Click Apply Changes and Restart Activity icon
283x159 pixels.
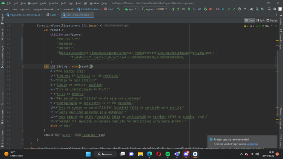(x=178, y=9)
